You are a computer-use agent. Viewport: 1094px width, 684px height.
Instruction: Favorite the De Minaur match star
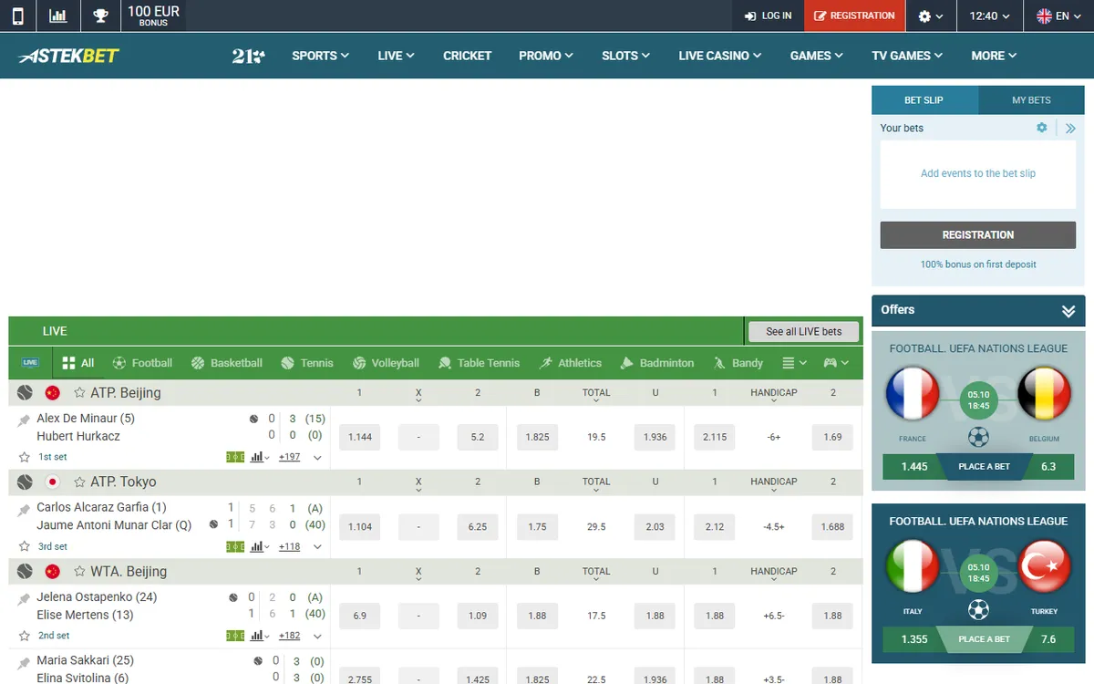pos(25,457)
